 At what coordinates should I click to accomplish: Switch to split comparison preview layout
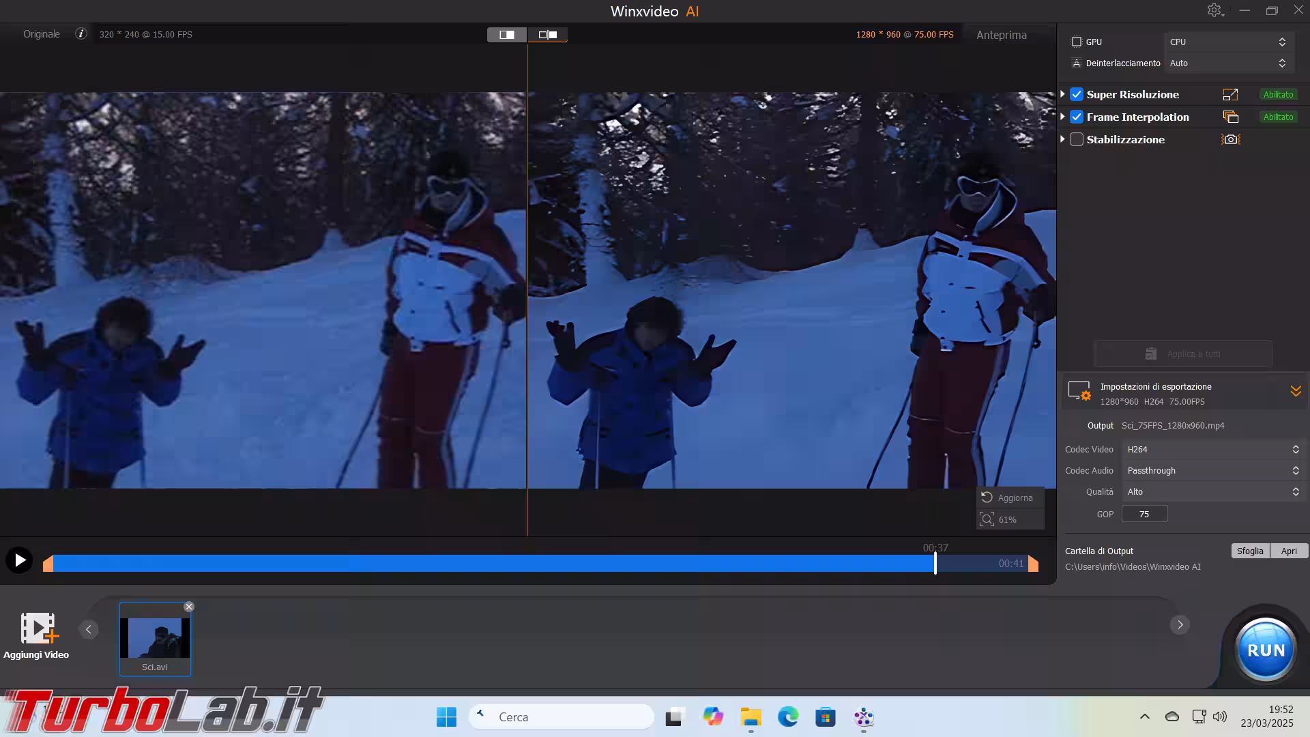pyautogui.click(x=547, y=35)
